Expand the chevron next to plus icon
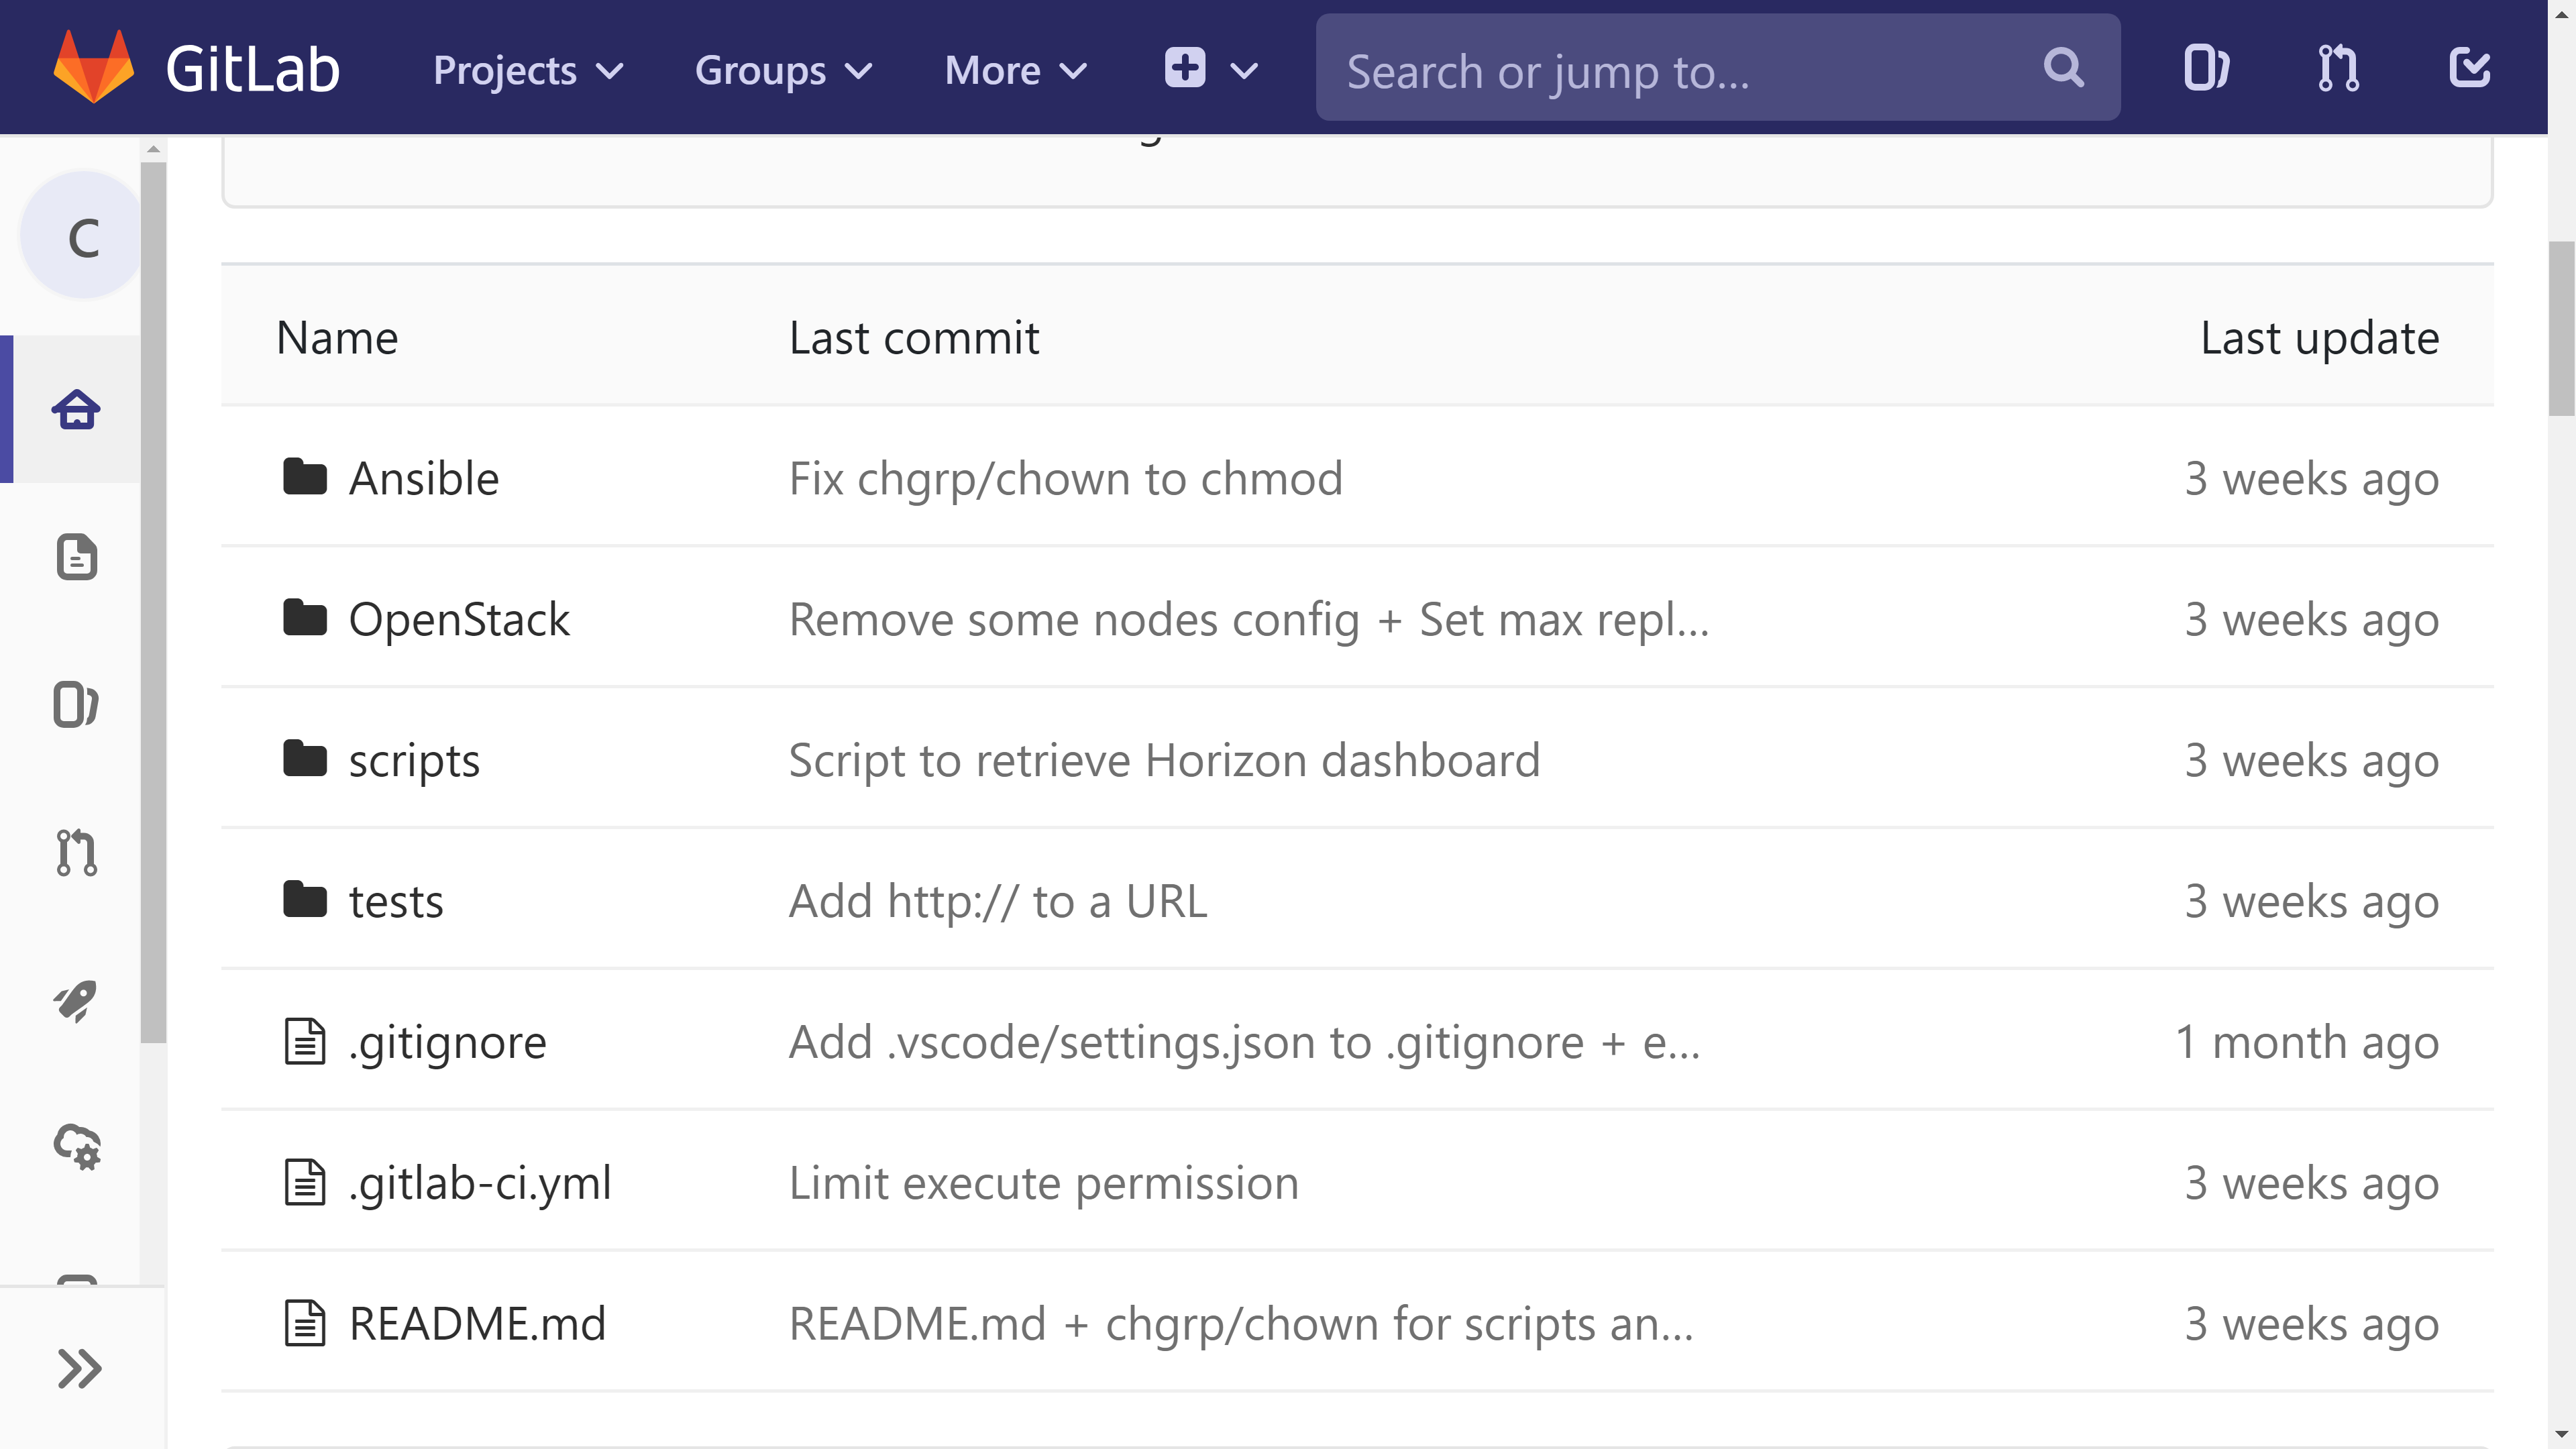 click(x=1243, y=71)
